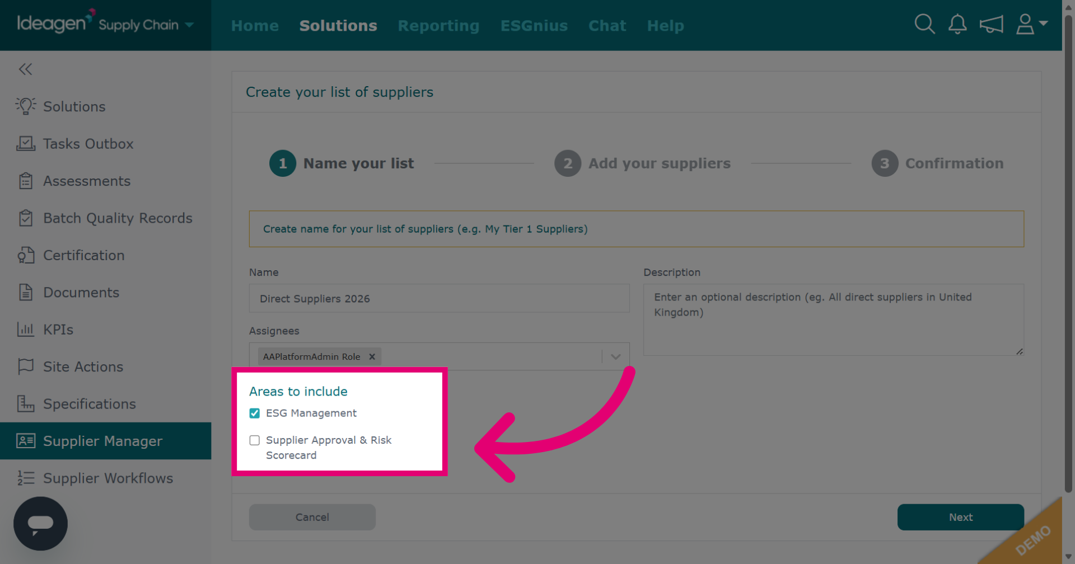
Task: Click the Assessments clipboard icon
Action: 25,181
